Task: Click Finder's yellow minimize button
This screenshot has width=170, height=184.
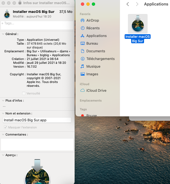Action: pos(88,4)
